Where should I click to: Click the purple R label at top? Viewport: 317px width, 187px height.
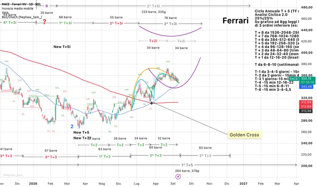click(x=47, y=6)
